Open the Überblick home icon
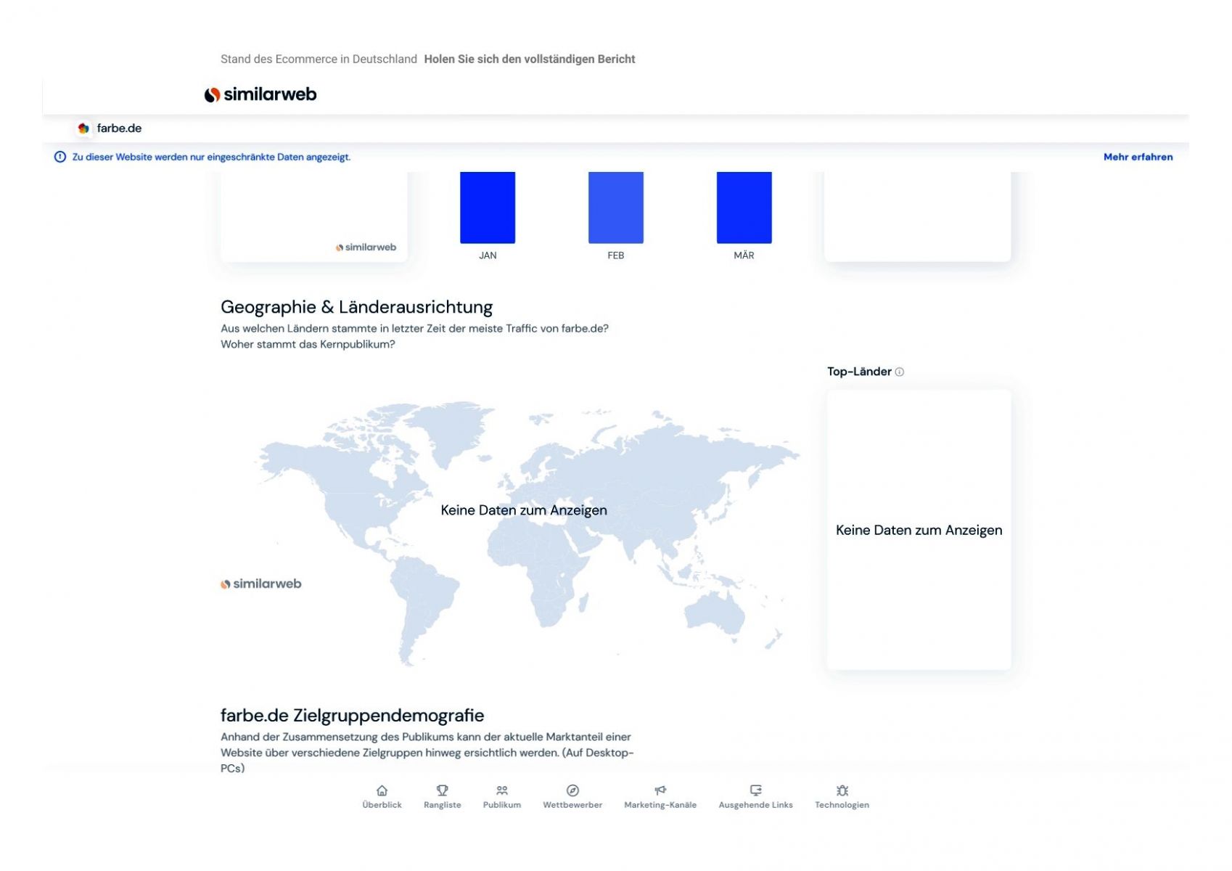The width and height of the screenshot is (1232, 871). pos(382,790)
